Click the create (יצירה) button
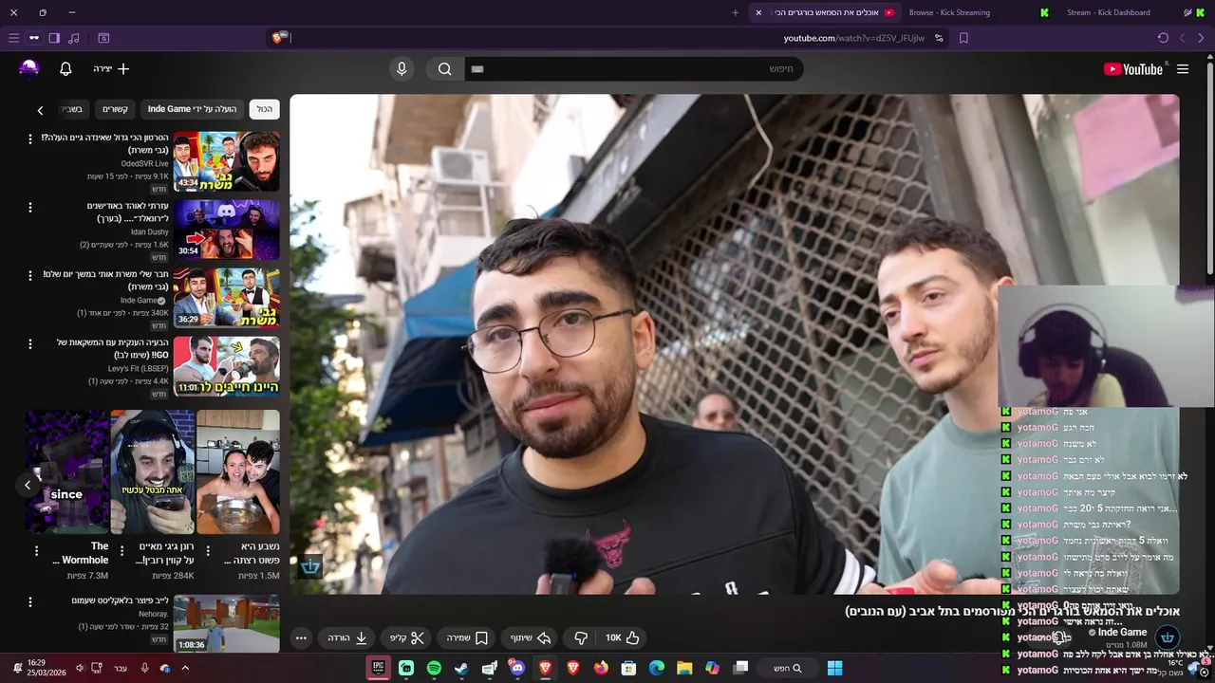 [112, 69]
